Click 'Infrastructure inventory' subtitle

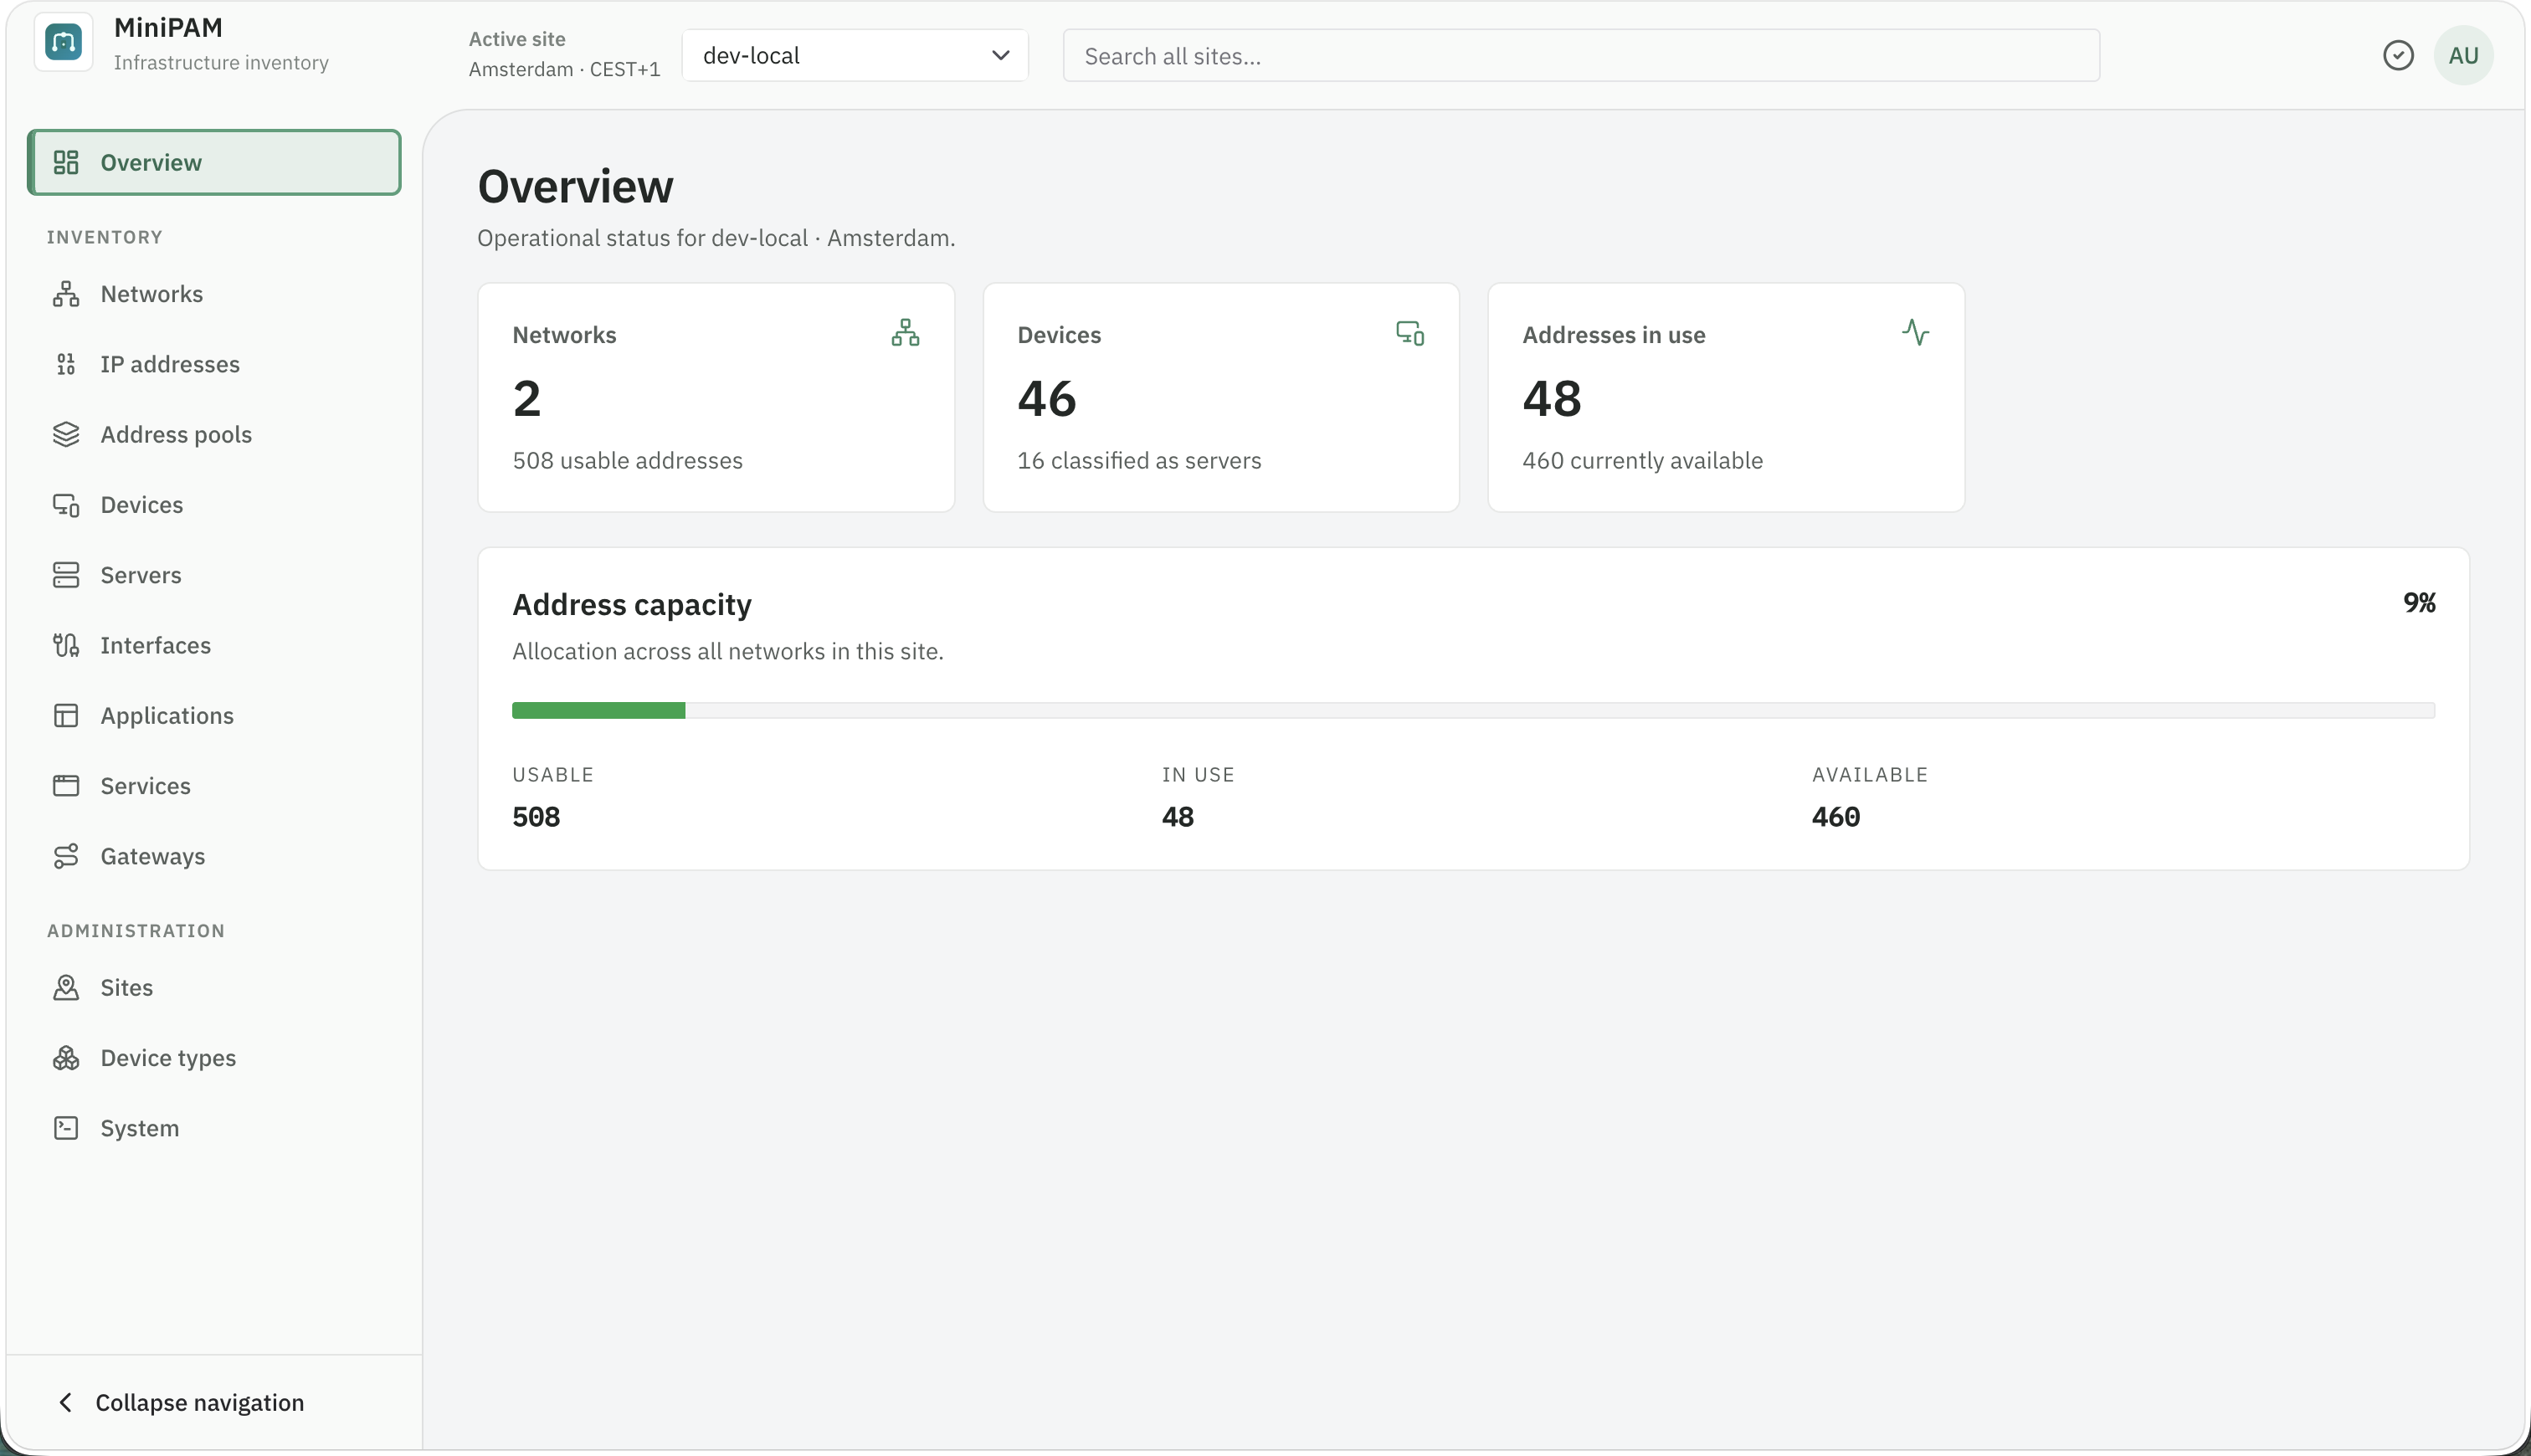[x=221, y=62]
